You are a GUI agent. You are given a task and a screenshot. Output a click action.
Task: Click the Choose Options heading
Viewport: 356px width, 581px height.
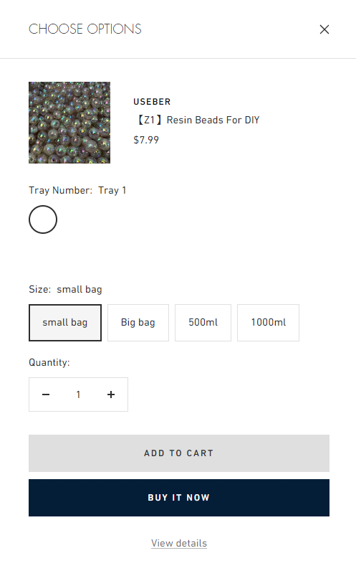click(x=85, y=29)
